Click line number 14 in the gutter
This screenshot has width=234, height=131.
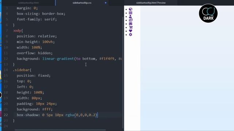click(6, 70)
